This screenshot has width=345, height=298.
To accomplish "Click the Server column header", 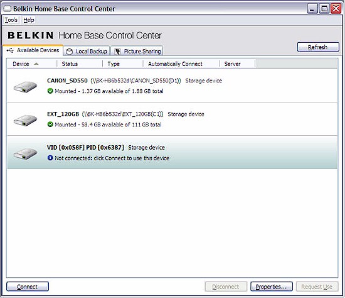I will 237,64.
